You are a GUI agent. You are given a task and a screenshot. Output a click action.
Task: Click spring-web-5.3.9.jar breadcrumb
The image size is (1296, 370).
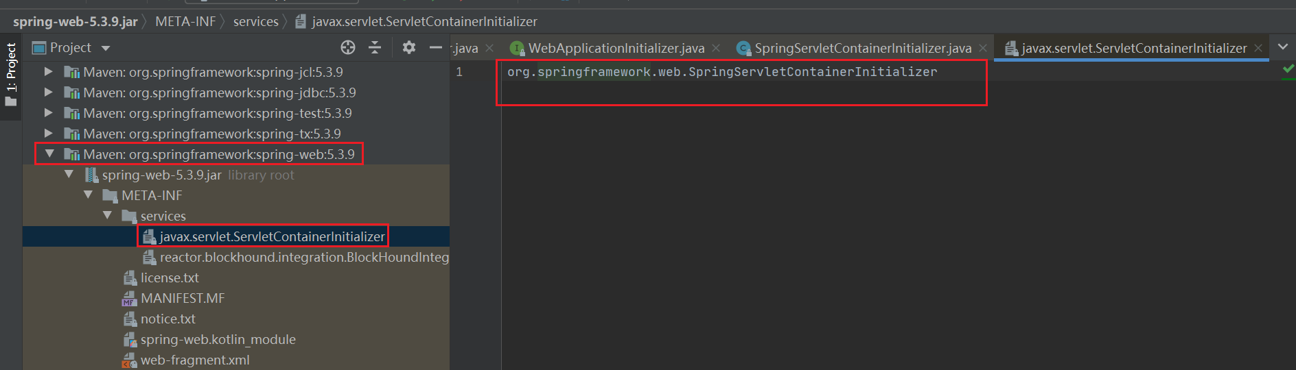click(x=76, y=21)
